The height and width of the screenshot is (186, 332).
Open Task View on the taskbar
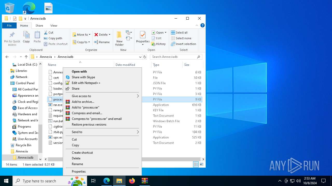point(93,181)
